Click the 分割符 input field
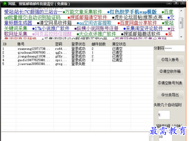 coord(175,48)
